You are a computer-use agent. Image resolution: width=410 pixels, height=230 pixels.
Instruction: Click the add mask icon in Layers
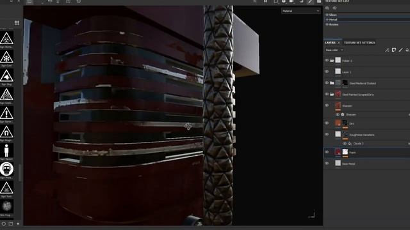point(394,50)
